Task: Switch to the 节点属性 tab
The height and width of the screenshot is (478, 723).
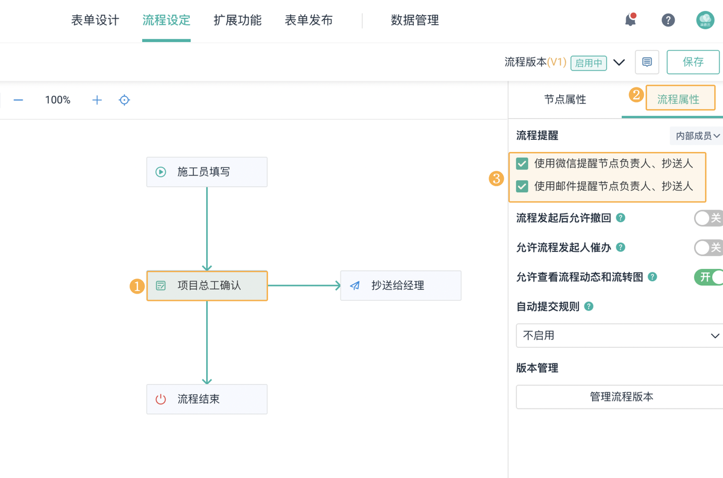Action: pos(565,99)
